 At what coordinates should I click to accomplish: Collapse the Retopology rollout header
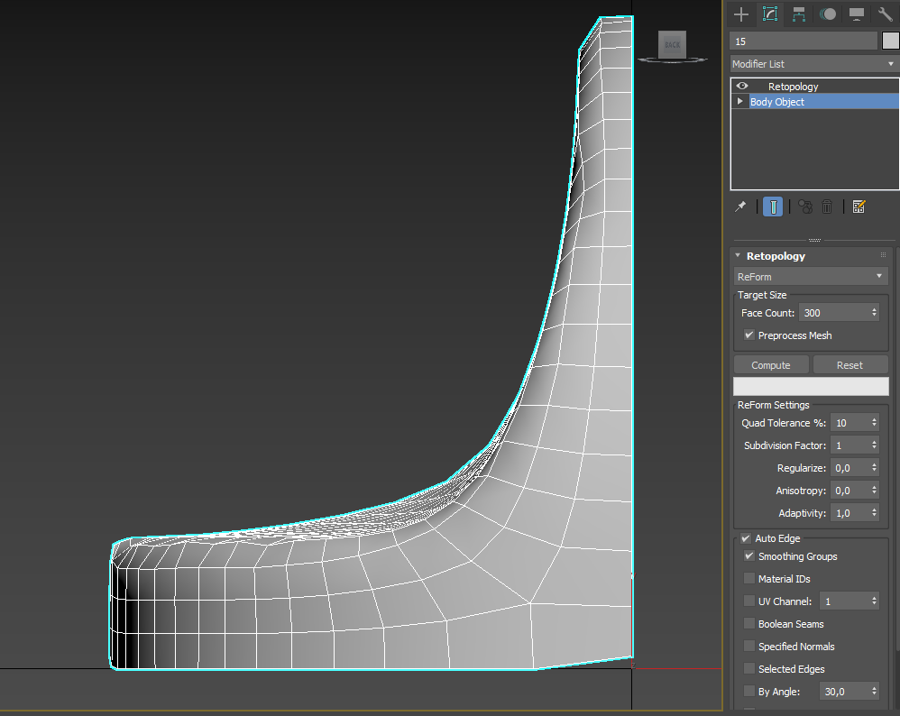776,256
